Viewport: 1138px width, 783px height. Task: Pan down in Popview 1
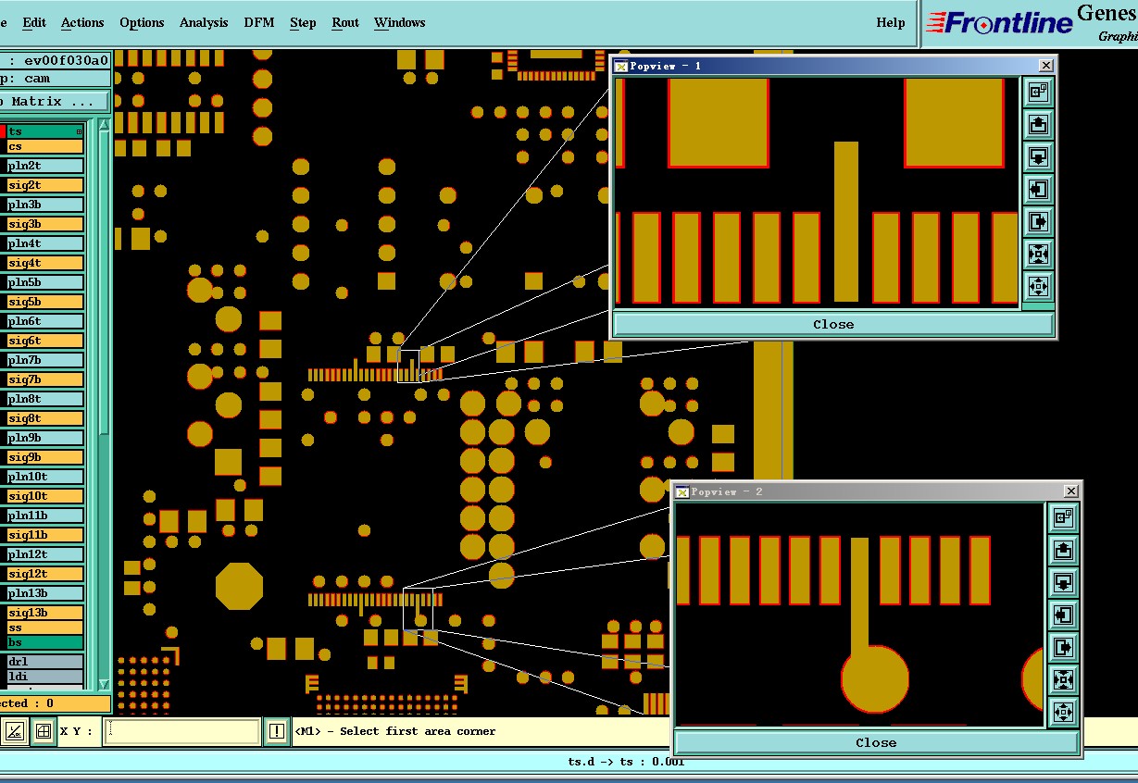(1038, 156)
